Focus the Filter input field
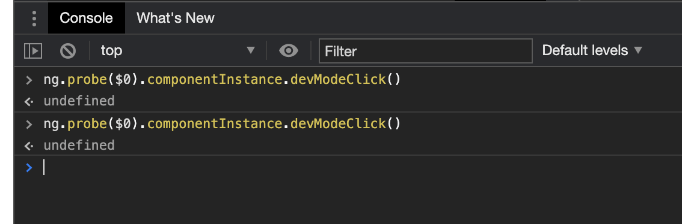The width and height of the screenshot is (682, 224). tap(425, 51)
